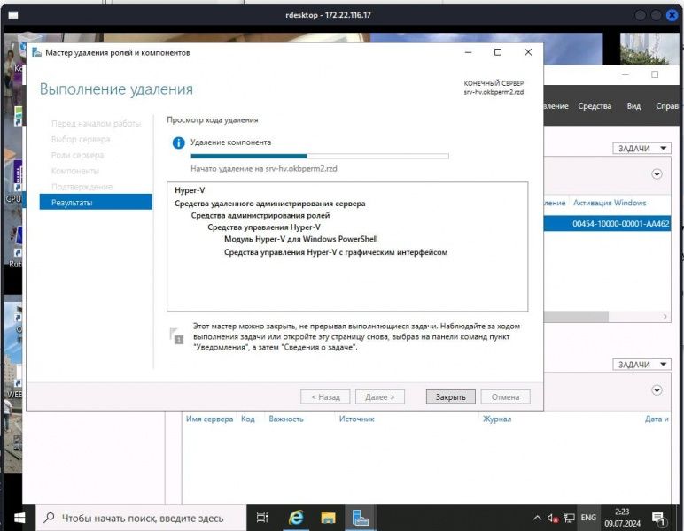This screenshot has width=684, height=531.
Task: Open the lower ЗАДАЧИ dropdown
Action: pyautogui.click(x=641, y=365)
